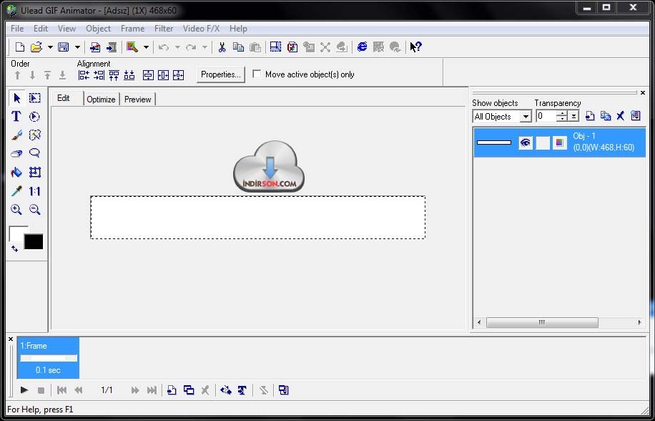Screen dimensions: 655x421
Task: Open the Help menu
Action: 238,29
